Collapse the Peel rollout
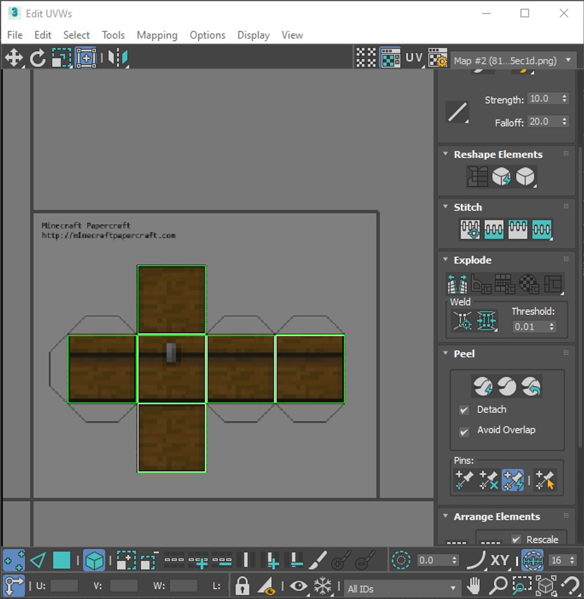The width and height of the screenshot is (584, 599). pos(445,353)
